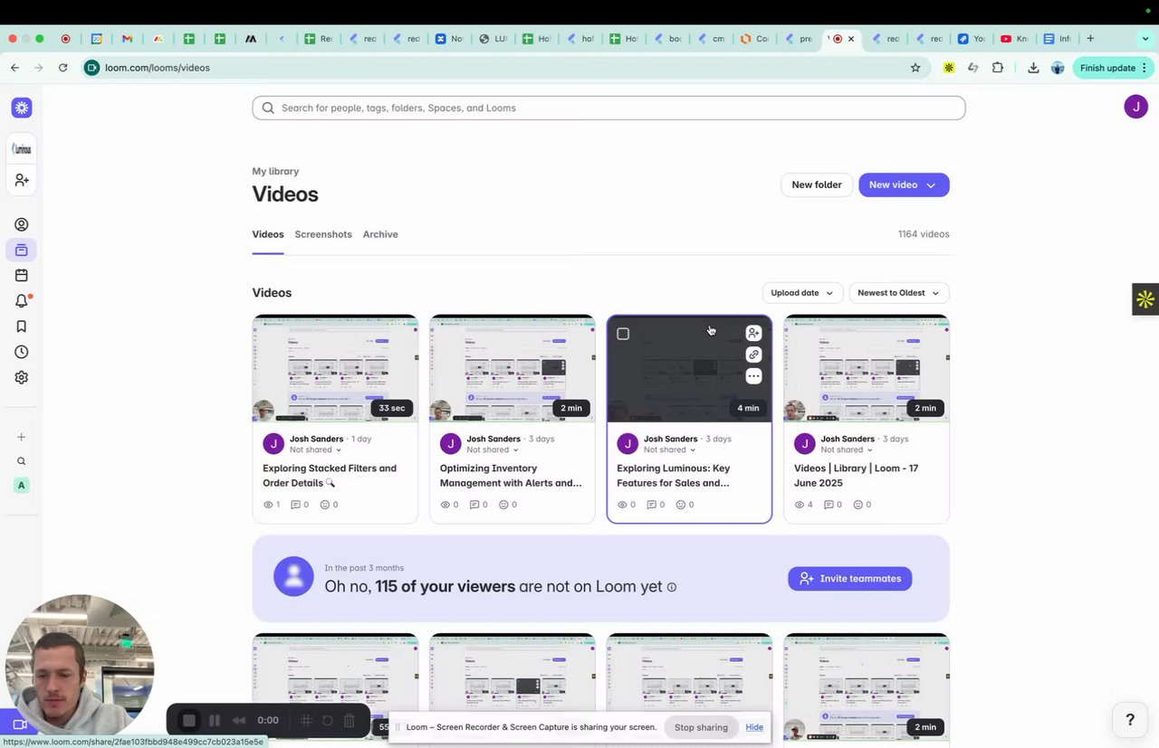
Task: Open the Upload date dropdown
Action: point(802,293)
